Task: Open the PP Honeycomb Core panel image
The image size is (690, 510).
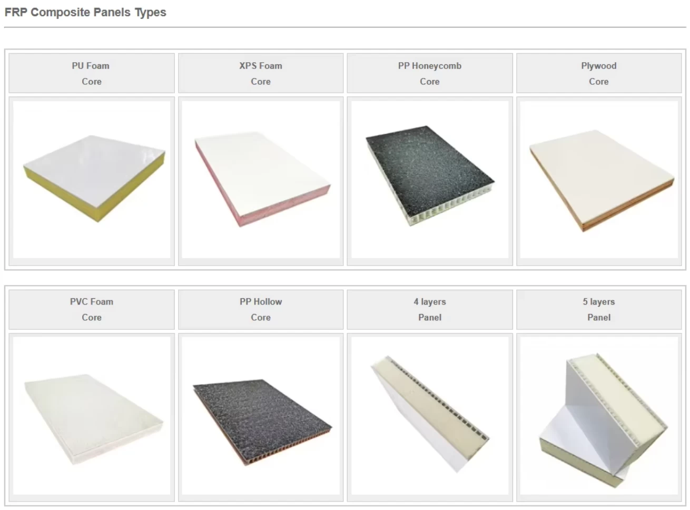Action: 430,179
